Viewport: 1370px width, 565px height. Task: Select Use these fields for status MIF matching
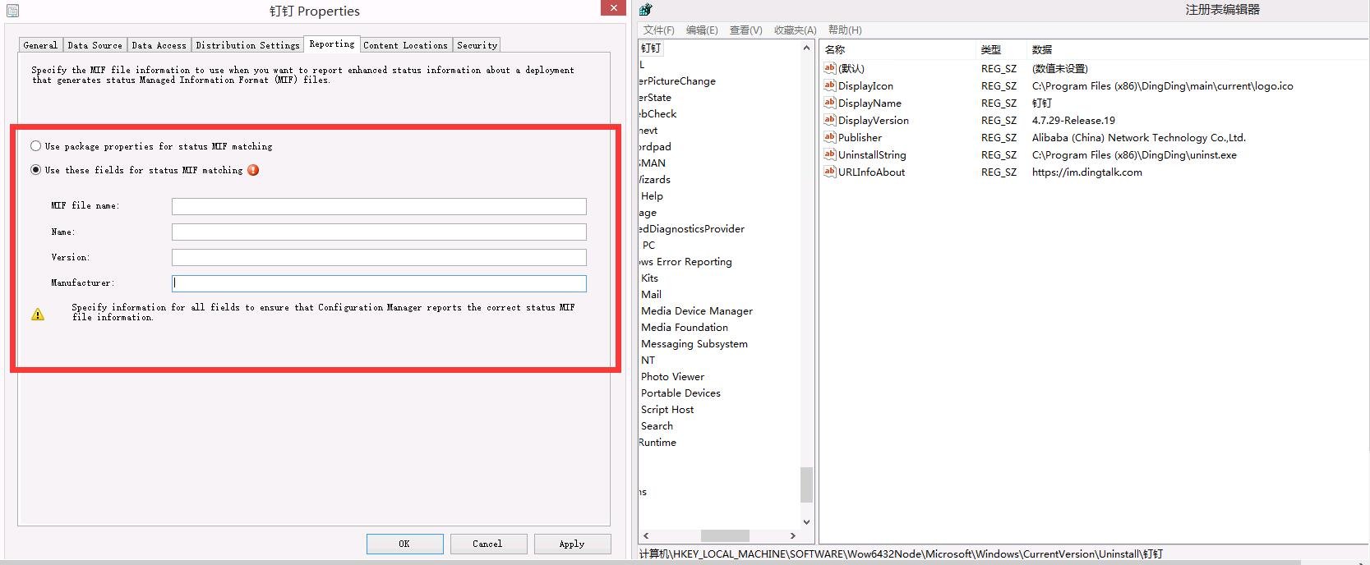click(x=35, y=170)
